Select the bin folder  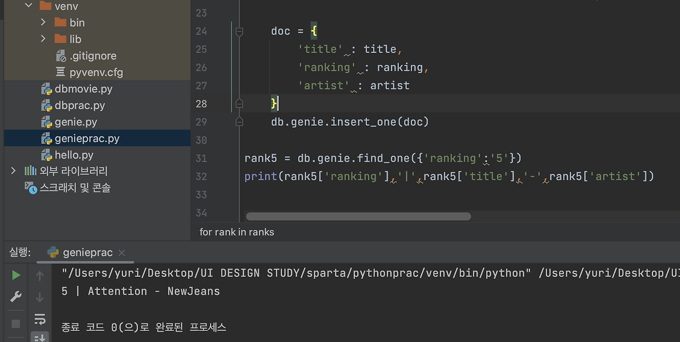point(77,22)
